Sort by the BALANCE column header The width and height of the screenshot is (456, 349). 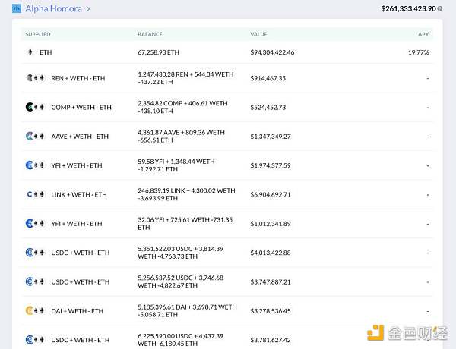[150, 35]
